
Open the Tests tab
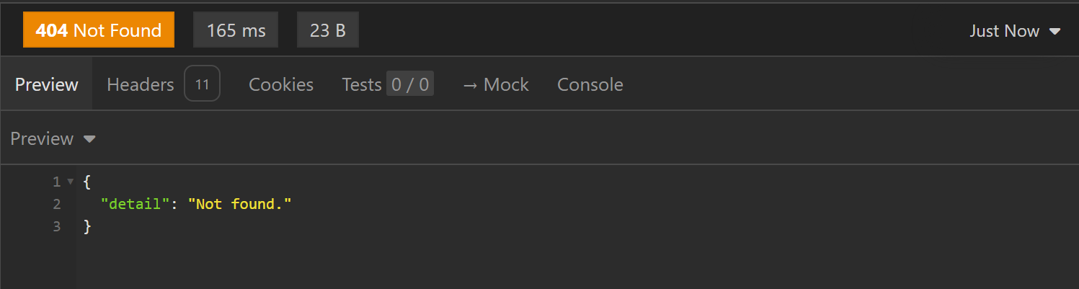pyautogui.click(x=362, y=84)
